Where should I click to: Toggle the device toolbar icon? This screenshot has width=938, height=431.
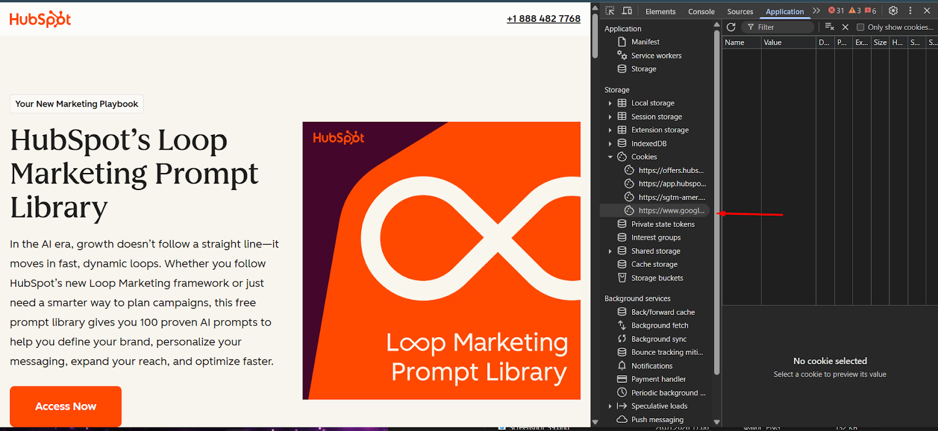pos(627,11)
